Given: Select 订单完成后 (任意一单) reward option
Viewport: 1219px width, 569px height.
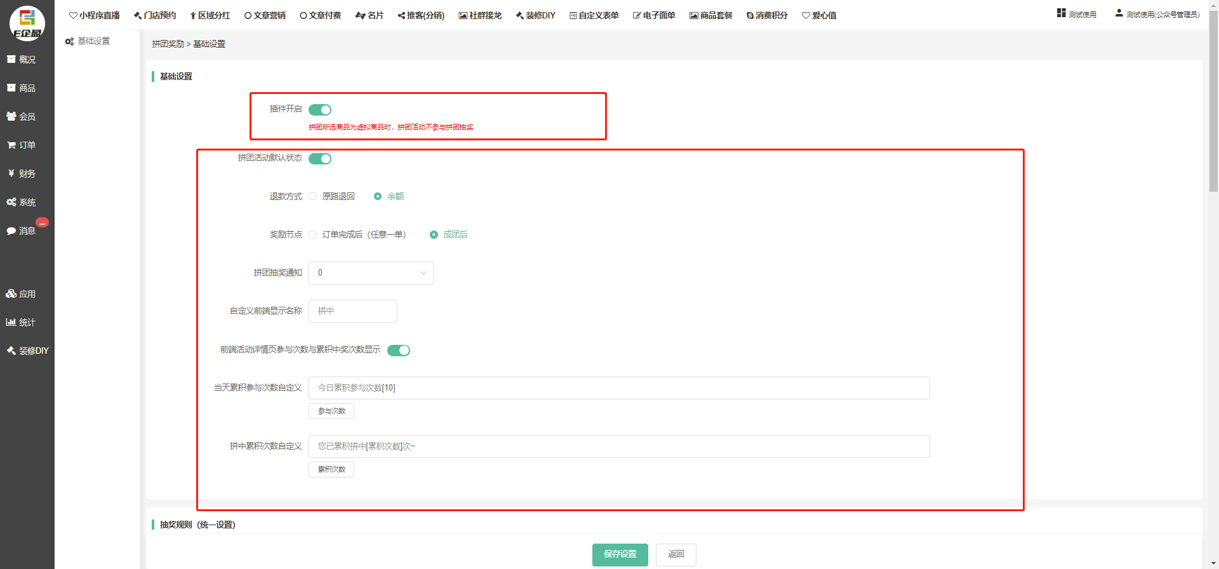Looking at the screenshot, I should pos(313,235).
